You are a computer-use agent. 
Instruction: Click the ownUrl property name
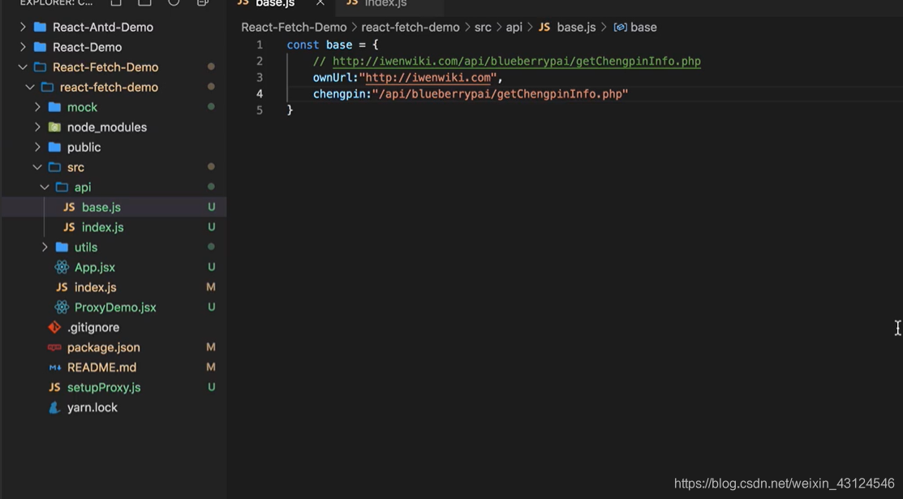coord(333,78)
